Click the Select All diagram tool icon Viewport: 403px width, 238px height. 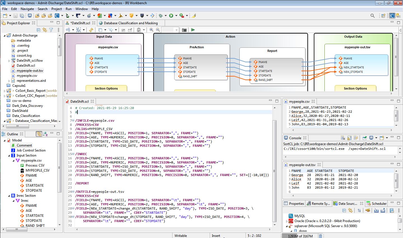(x=79, y=30)
